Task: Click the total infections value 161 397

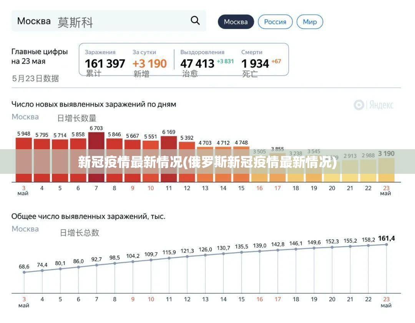Action: 105,63
